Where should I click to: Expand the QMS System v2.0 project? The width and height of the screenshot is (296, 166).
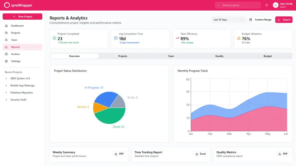tap(6, 78)
